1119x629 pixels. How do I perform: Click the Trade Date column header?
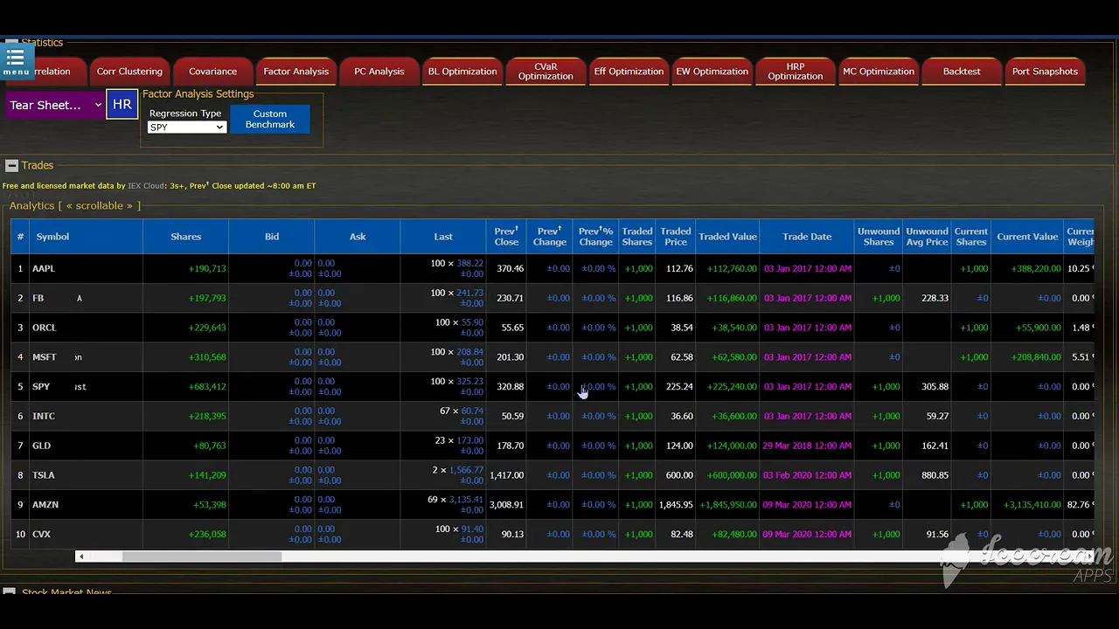pyautogui.click(x=807, y=237)
